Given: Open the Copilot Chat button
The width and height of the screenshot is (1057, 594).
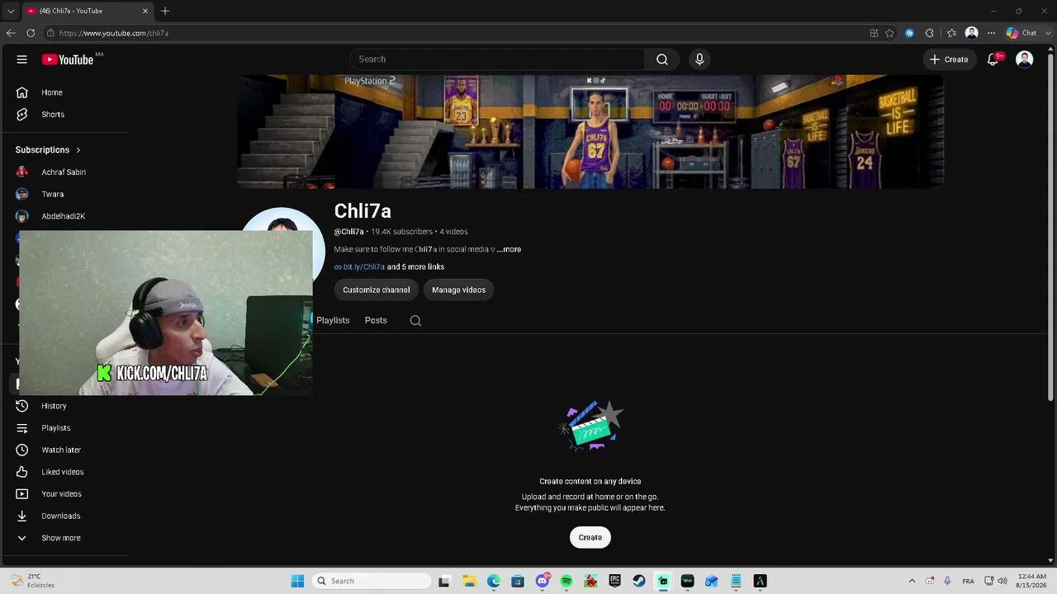Looking at the screenshot, I should coord(1021,33).
